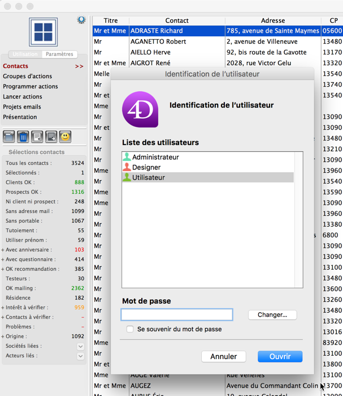Click the blue gear icon top-left
This screenshot has height=396, width=343.
(81, 20)
